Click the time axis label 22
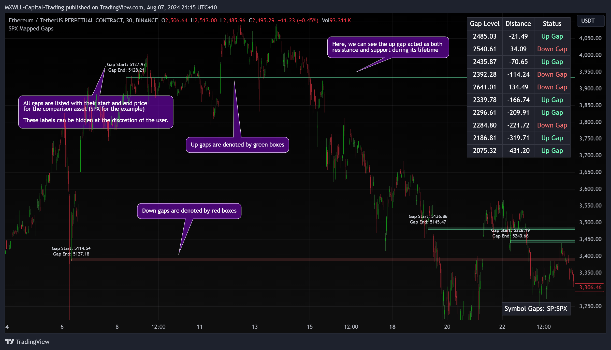The width and height of the screenshot is (611, 350). tap(502, 327)
